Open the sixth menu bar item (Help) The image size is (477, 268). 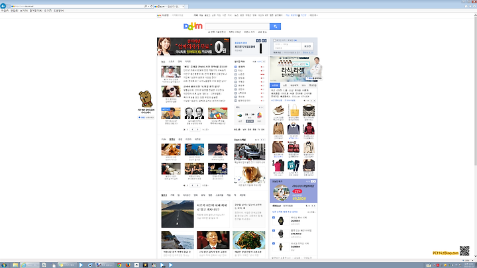pos(59,11)
